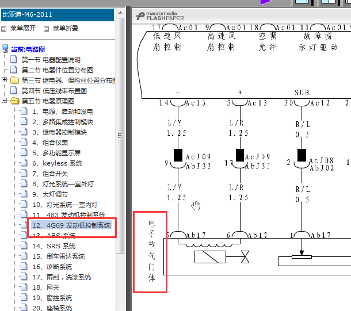Click page icon beside 第一节 电器配置说明
Screen dimensions: 351x311
point(14,59)
